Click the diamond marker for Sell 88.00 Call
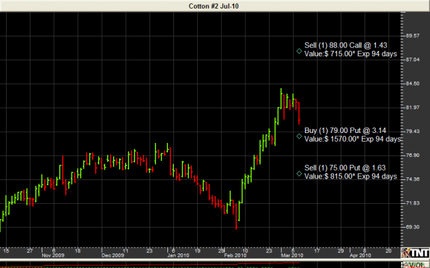The image size is (430, 268). coord(299,51)
